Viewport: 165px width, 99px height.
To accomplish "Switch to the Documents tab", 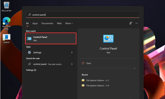I will (47, 23).
